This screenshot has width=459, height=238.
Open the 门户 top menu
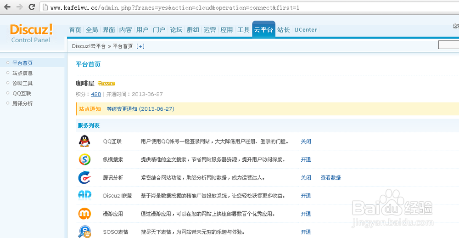(x=159, y=29)
